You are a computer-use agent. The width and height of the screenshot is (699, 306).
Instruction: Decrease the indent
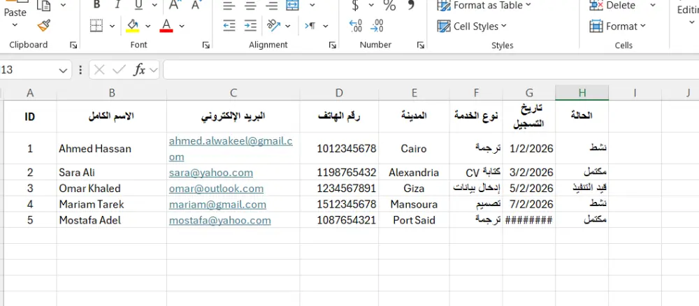229,26
